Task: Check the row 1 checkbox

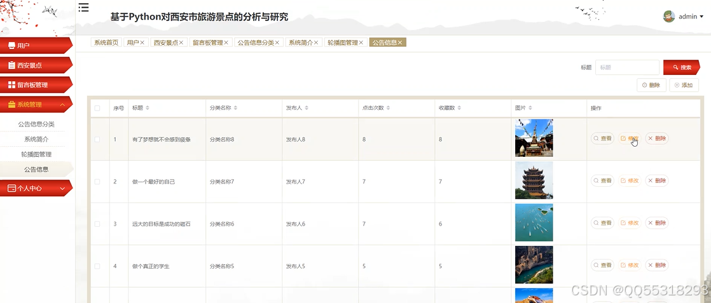Action: (x=97, y=140)
